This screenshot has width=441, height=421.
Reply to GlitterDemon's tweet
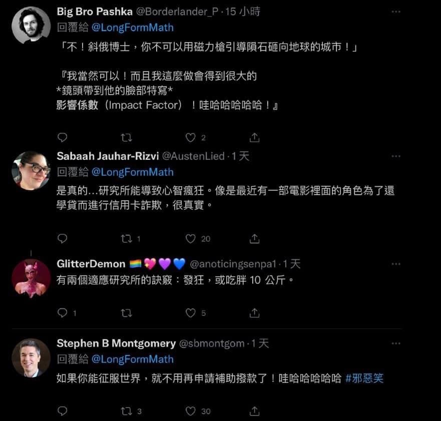[x=62, y=313]
